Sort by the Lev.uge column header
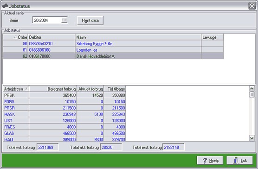The image size is (258, 169). click(212, 37)
